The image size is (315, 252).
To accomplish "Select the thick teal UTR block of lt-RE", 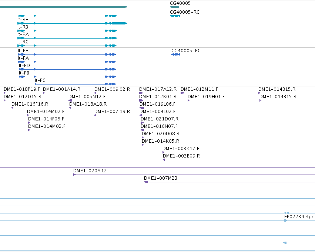I will pyautogui.click(x=120, y=23).
